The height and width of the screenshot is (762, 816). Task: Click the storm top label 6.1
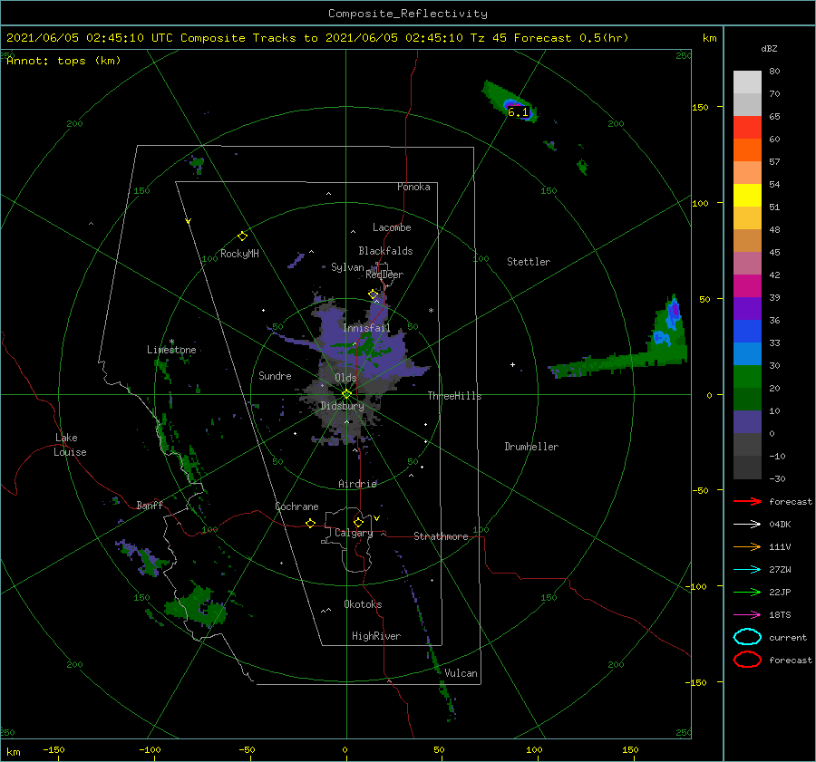(x=518, y=111)
